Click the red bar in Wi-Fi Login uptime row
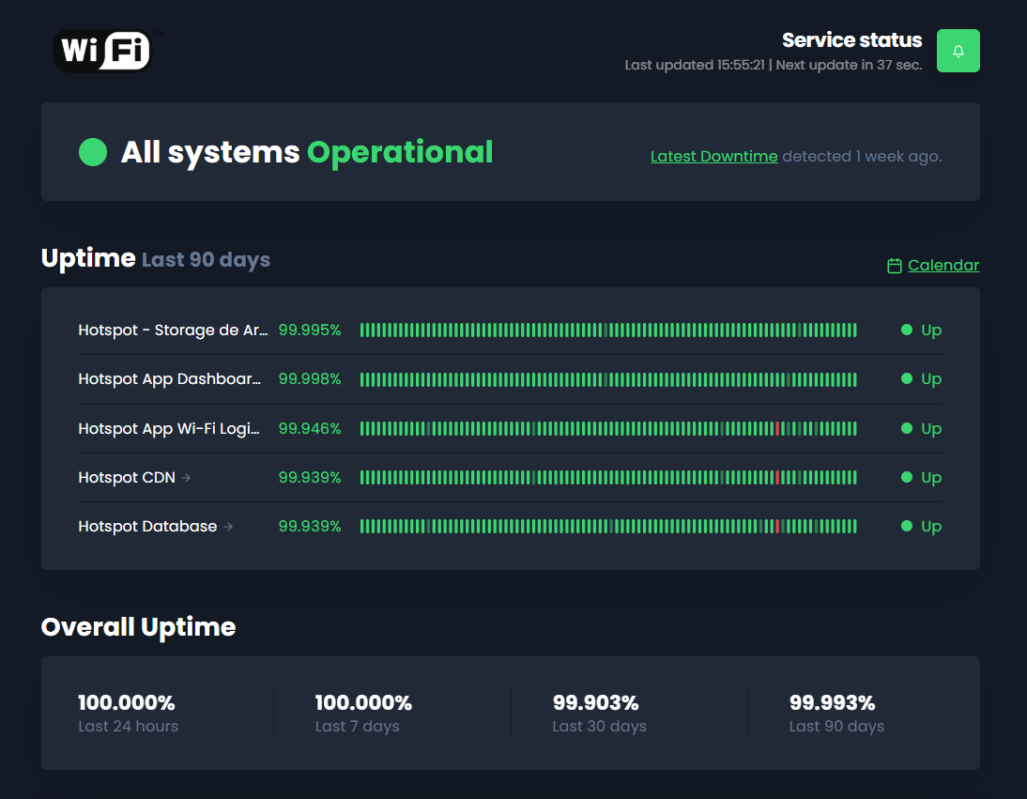The image size is (1027, 799). tap(778, 428)
